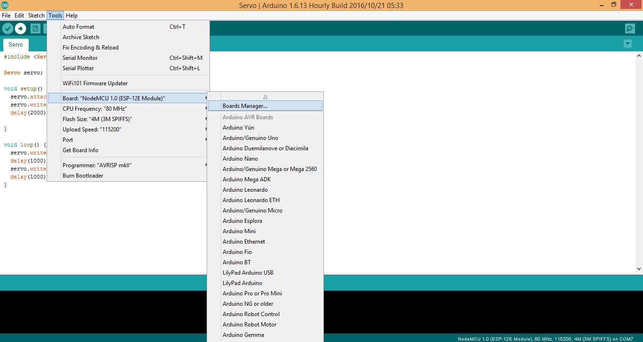Pick Arduino Ethernet from board list
The height and width of the screenshot is (342, 643).
[x=265, y=242]
